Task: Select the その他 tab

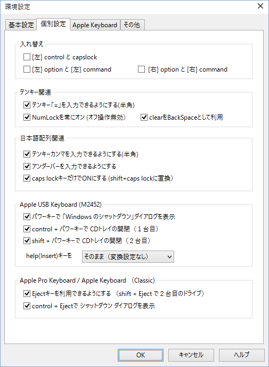Action: pos(132,25)
